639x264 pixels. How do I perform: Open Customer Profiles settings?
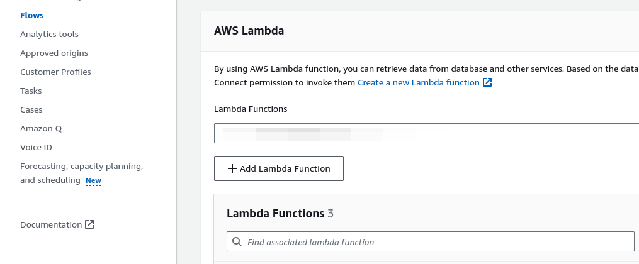(x=55, y=72)
